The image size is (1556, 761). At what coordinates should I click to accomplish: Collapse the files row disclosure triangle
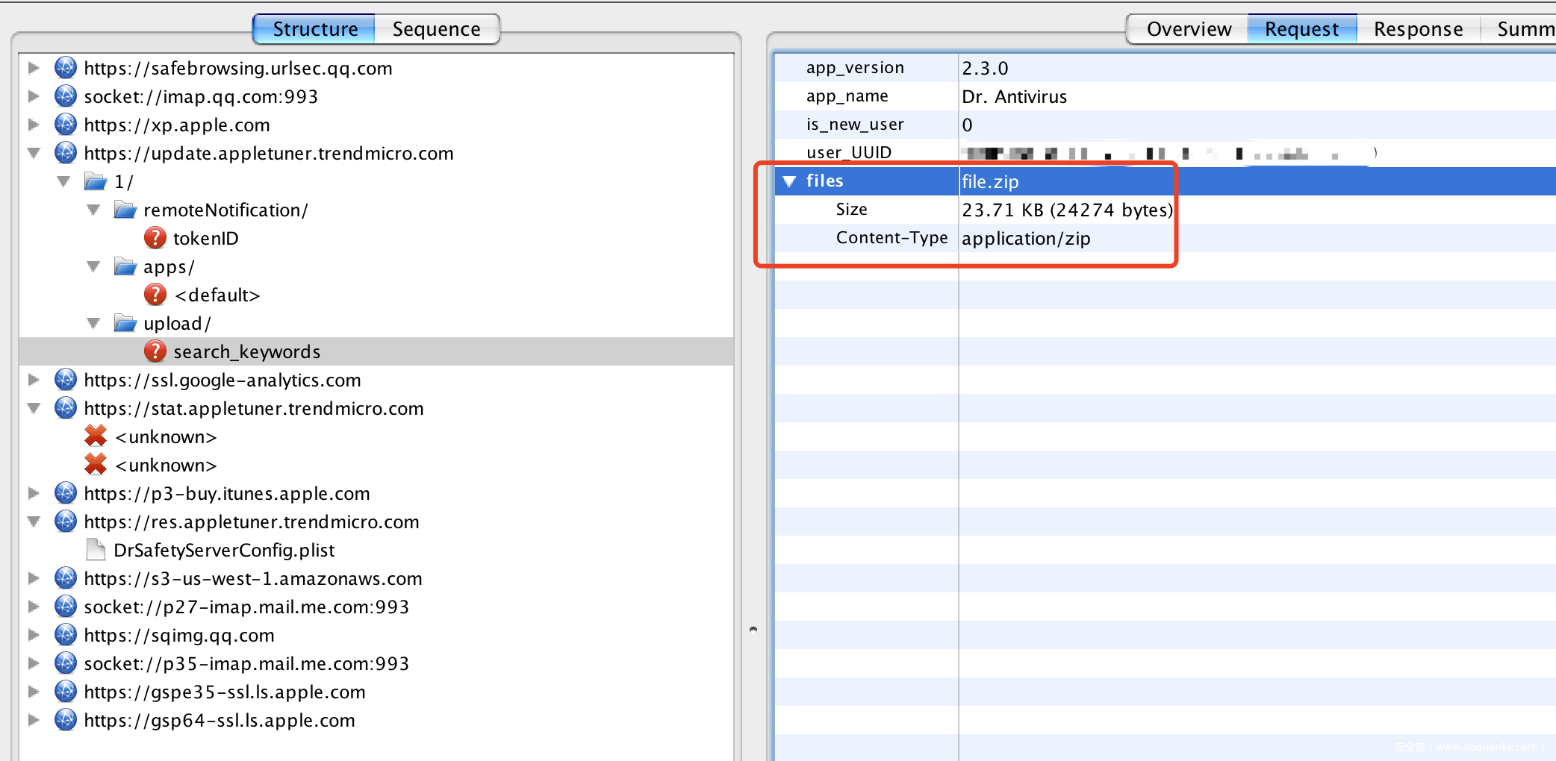[x=789, y=181]
